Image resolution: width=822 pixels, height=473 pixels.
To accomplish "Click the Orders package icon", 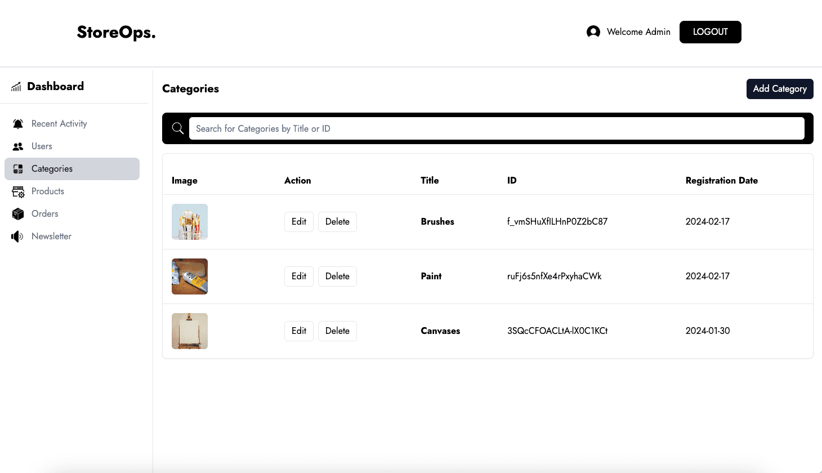I will pyautogui.click(x=18, y=214).
